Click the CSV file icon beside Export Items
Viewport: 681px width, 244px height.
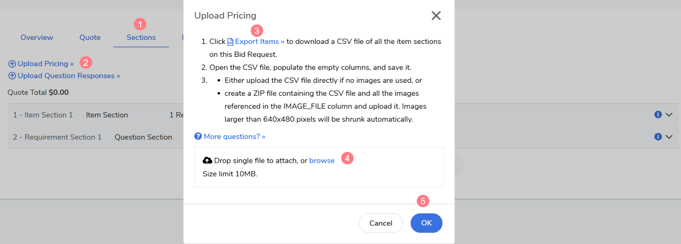[230, 42]
